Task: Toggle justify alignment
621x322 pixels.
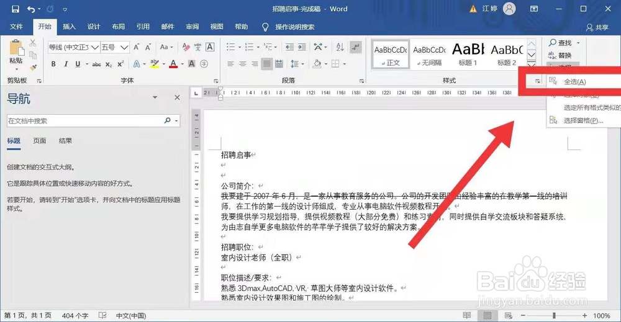Action: (x=267, y=64)
